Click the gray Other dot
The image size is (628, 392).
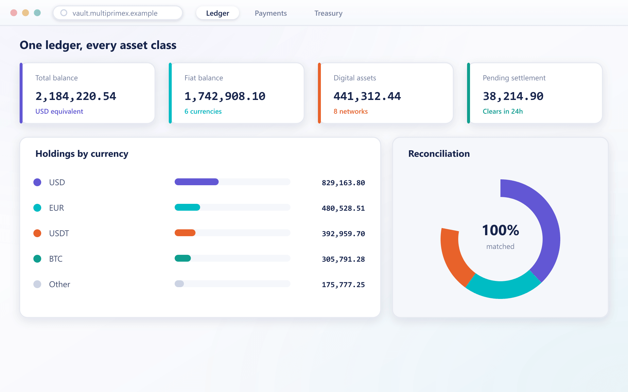tap(37, 284)
